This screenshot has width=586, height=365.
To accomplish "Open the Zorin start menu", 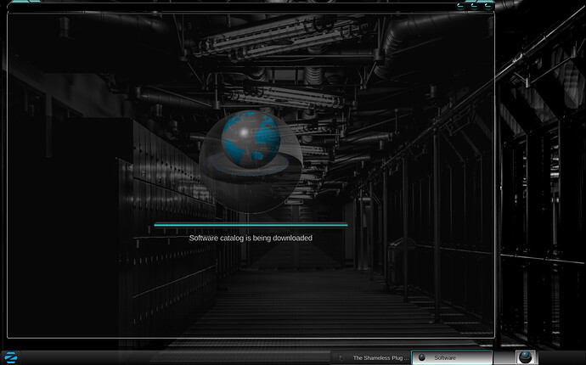I will 11,357.
